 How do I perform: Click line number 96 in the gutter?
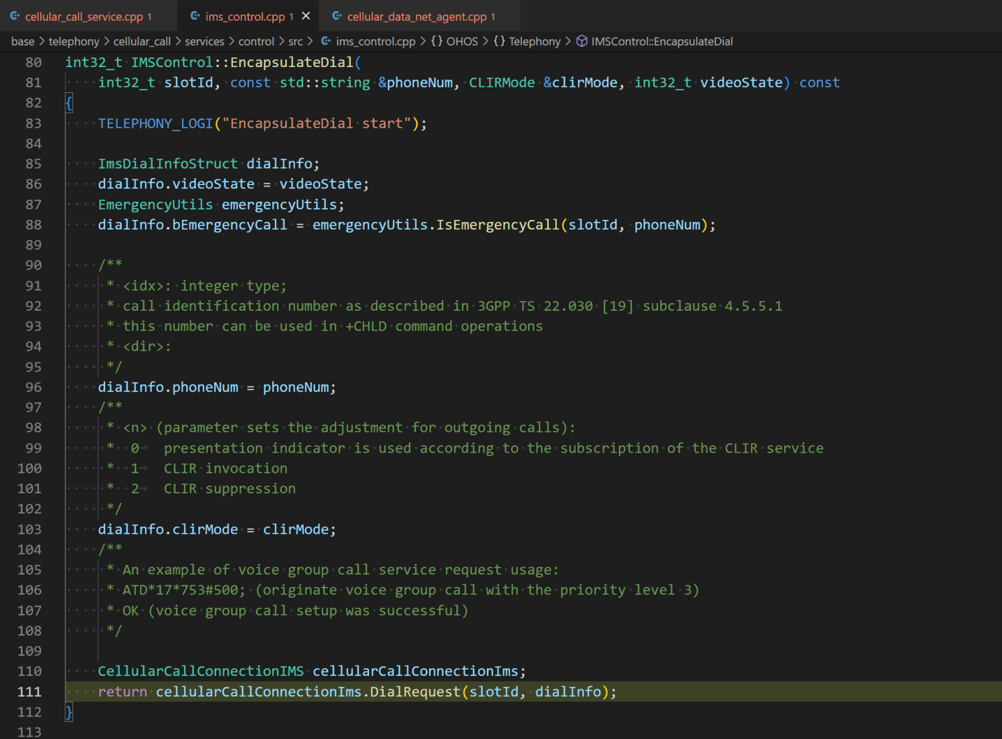pos(34,388)
